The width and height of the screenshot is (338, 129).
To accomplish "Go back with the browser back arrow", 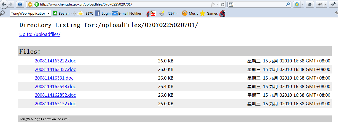I will point(4,4).
